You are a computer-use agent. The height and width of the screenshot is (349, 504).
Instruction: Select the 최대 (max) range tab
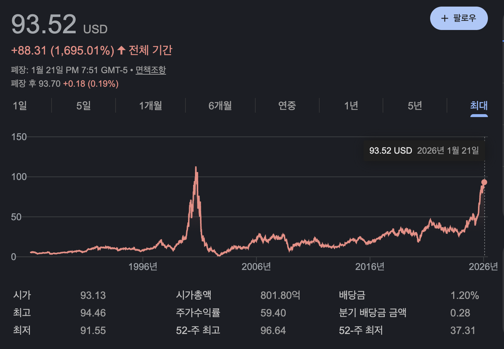(x=478, y=106)
